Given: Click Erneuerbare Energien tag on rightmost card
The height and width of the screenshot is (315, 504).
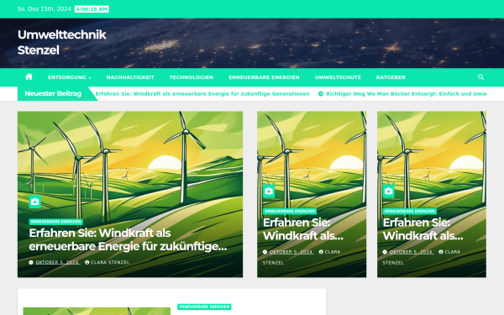Looking at the screenshot, I should tap(410, 211).
